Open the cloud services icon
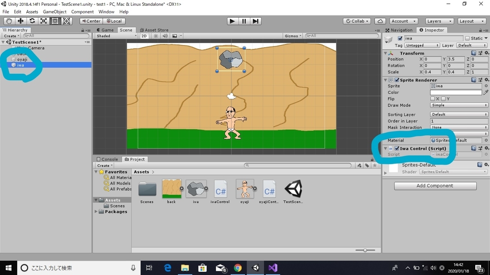This screenshot has width=490, height=275. click(380, 21)
